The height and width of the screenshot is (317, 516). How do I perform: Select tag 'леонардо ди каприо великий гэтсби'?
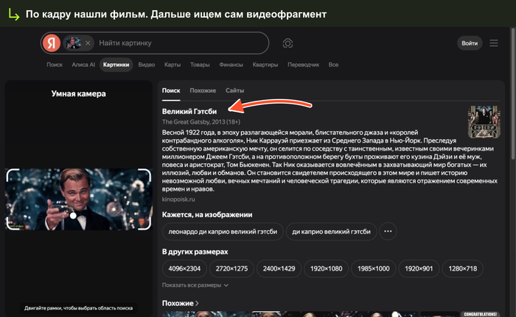coord(223,232)
